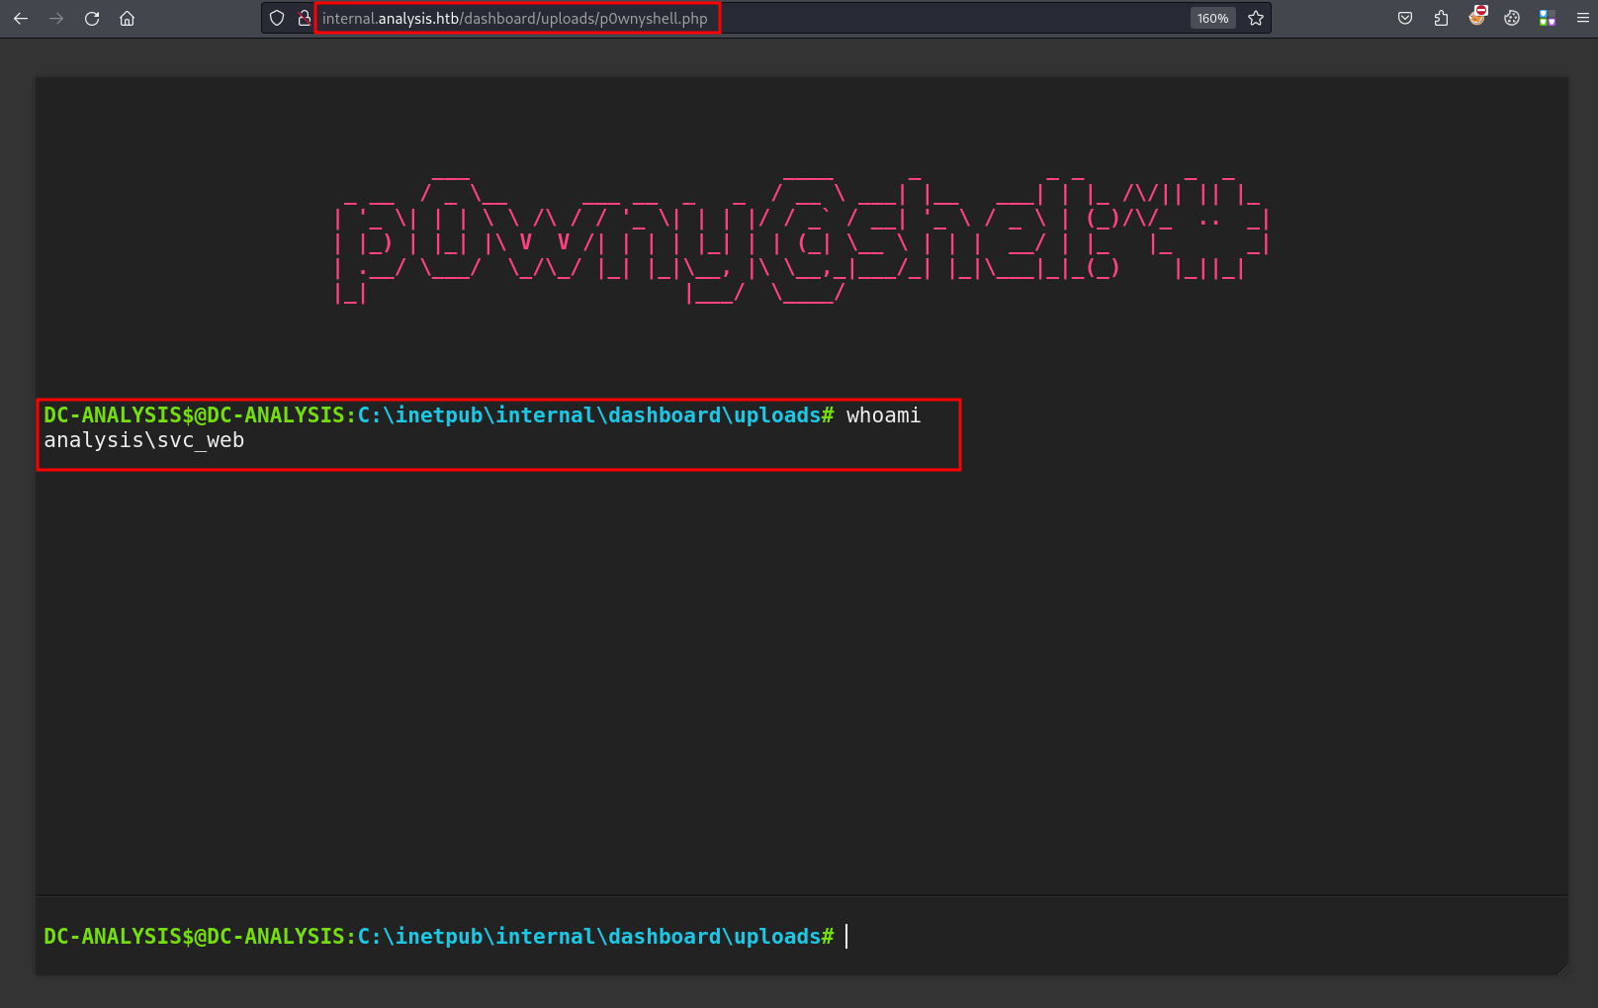Open the extensions puzzle-piece menu
1598x1008 pixels.
click(x=1441, y=18)
